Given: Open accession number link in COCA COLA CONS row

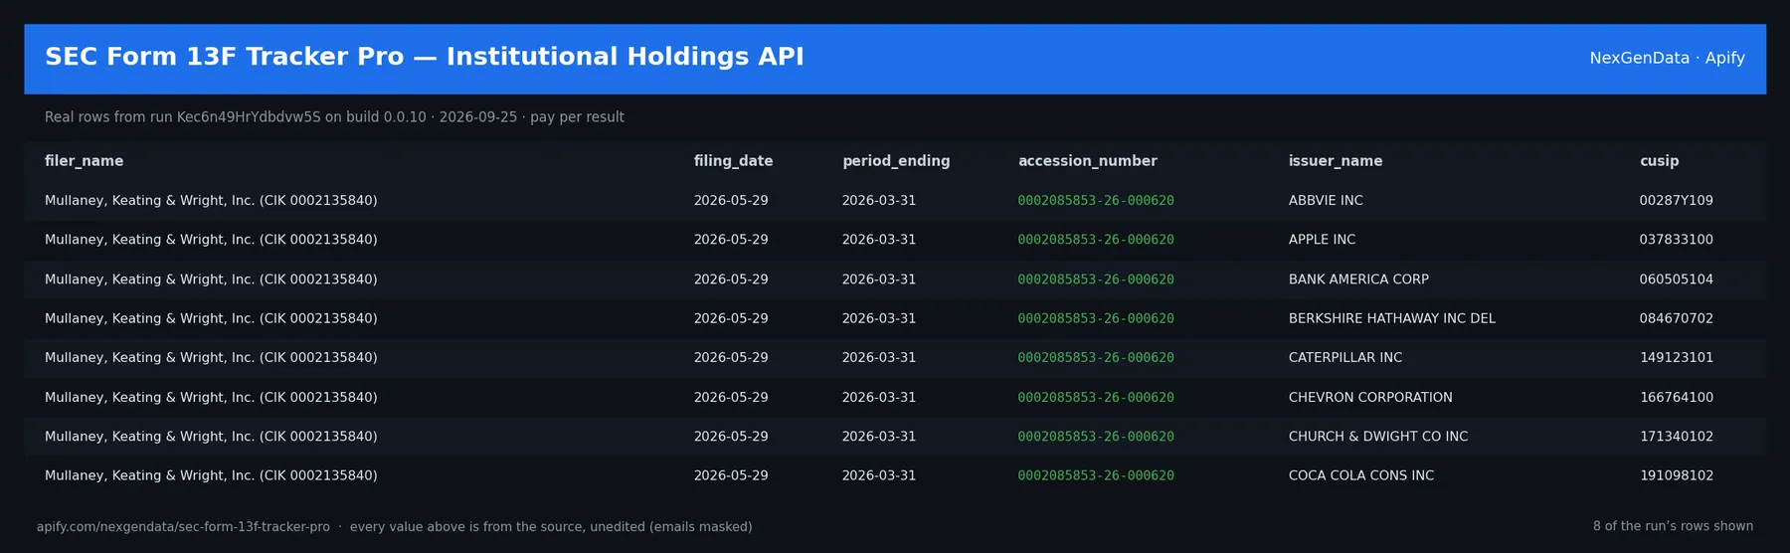Looking at the screenshot, I should (x=1096, y=475).
